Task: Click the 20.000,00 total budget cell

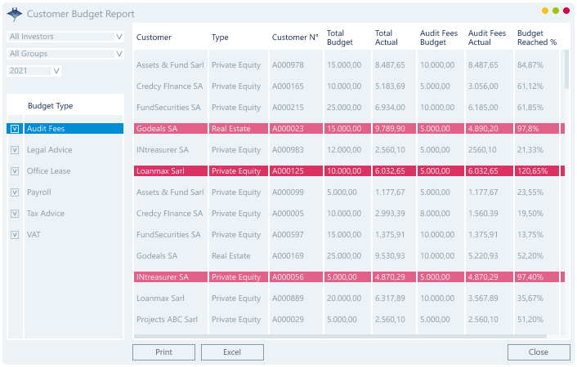Action: [344, 298]
